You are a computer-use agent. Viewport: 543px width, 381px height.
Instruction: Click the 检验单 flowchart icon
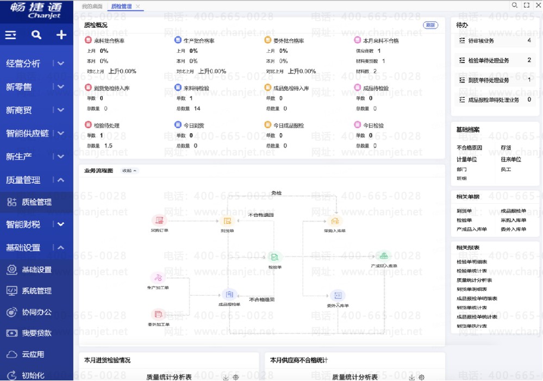pyautogui.click(x=274, y=257)
